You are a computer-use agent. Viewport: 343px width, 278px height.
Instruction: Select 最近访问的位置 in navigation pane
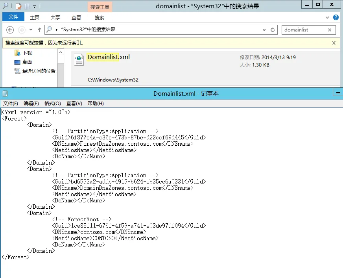click(x=39, y=71)
